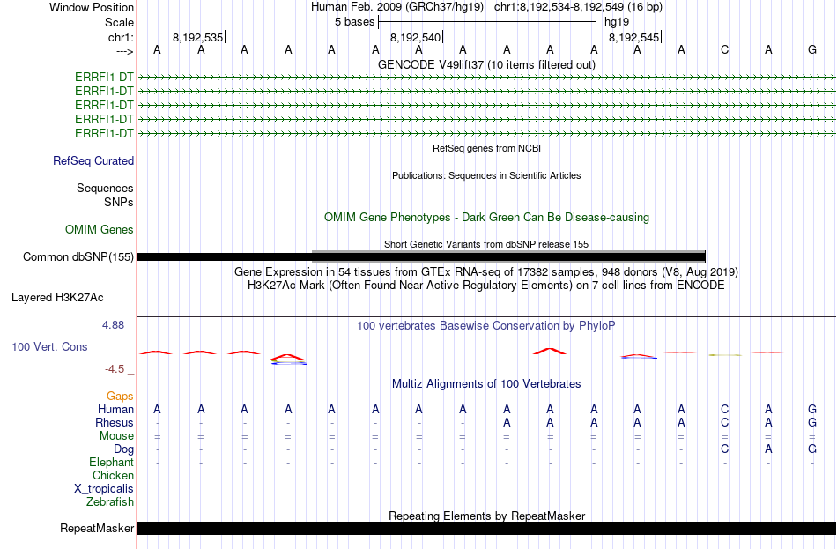Click the 5 bases scale label
This screenshot has height=549, width=837.
[x=355, y=22]
